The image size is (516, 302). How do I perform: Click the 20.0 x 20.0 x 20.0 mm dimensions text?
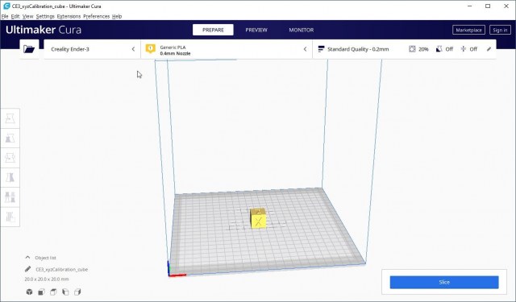click(47, 279)
